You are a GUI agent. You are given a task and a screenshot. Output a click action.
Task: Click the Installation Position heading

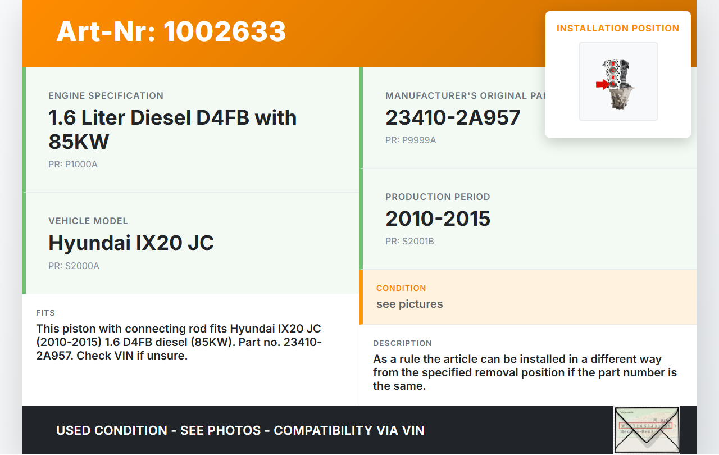pyautogui.click(x=617, y=28)
